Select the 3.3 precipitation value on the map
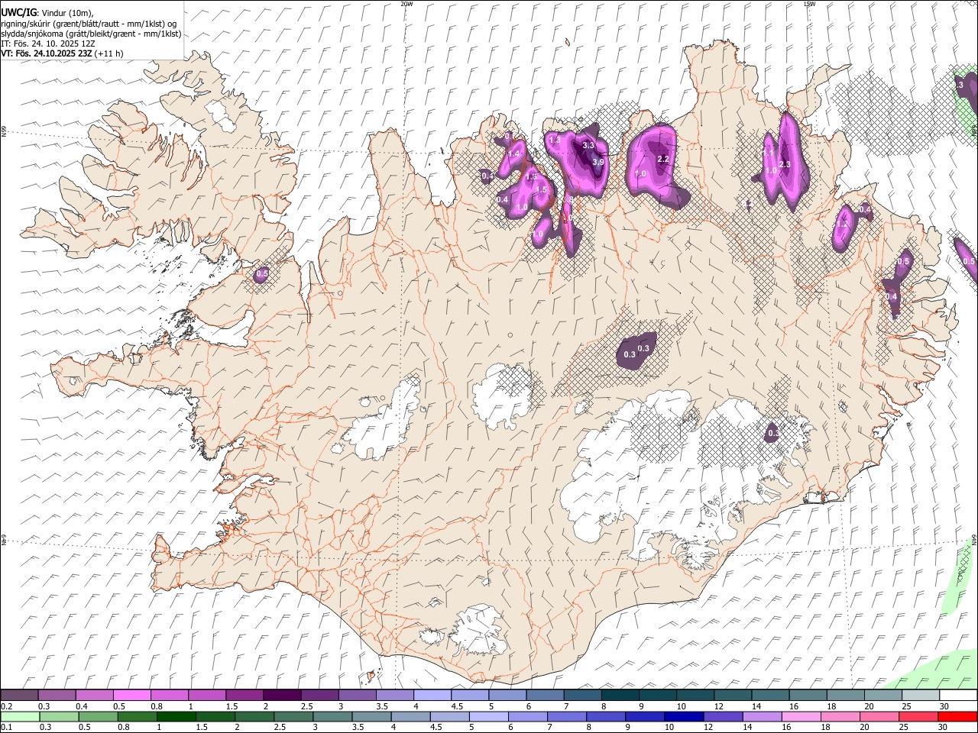This screenshot has height=733, width=978. click(x=588, y=145)
